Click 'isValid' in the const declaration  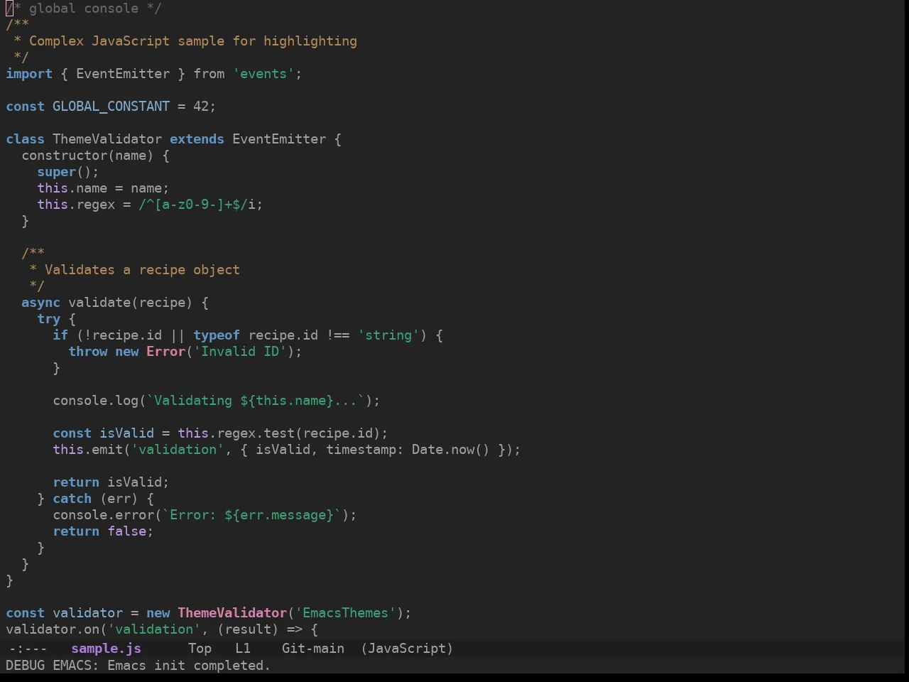[x=126, y=433]
